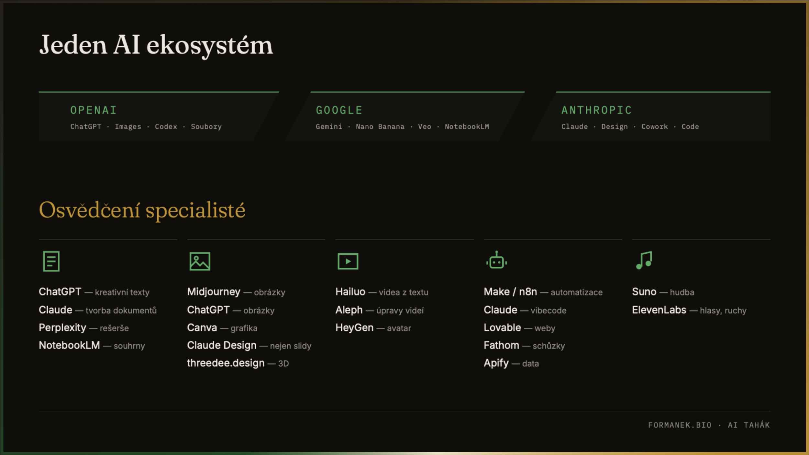The width and height of the screenshot is (809, 455).
Task: Select the "OPENAI" card heading
Action: click(x=94, y=110)
